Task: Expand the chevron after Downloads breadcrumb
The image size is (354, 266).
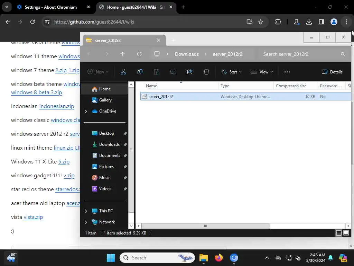Action: point(206,54)
